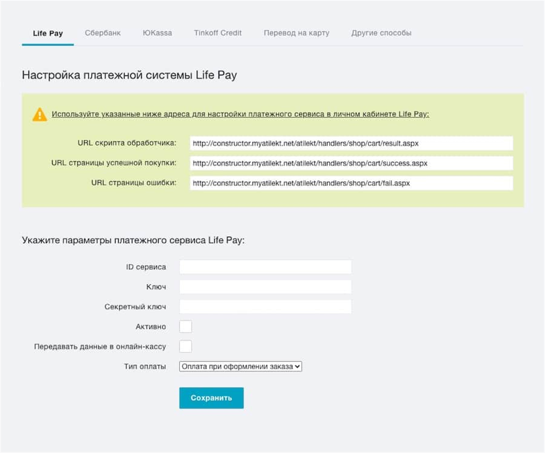Image resolution: width=545 pixels, height=453 pixels.
Task: Expand the Тип оплаты dropdown
Action: 241,366
